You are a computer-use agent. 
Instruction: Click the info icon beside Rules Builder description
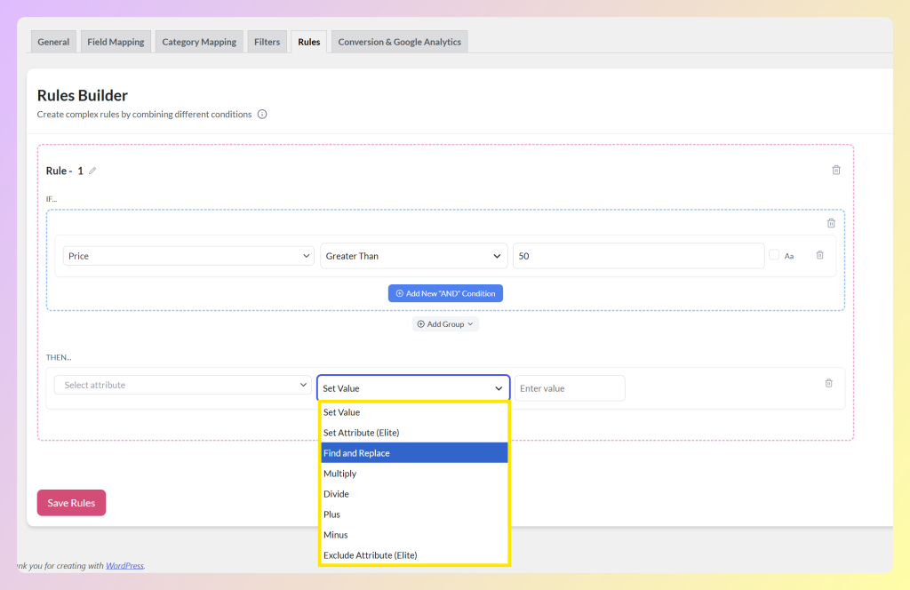pos(262,115)
